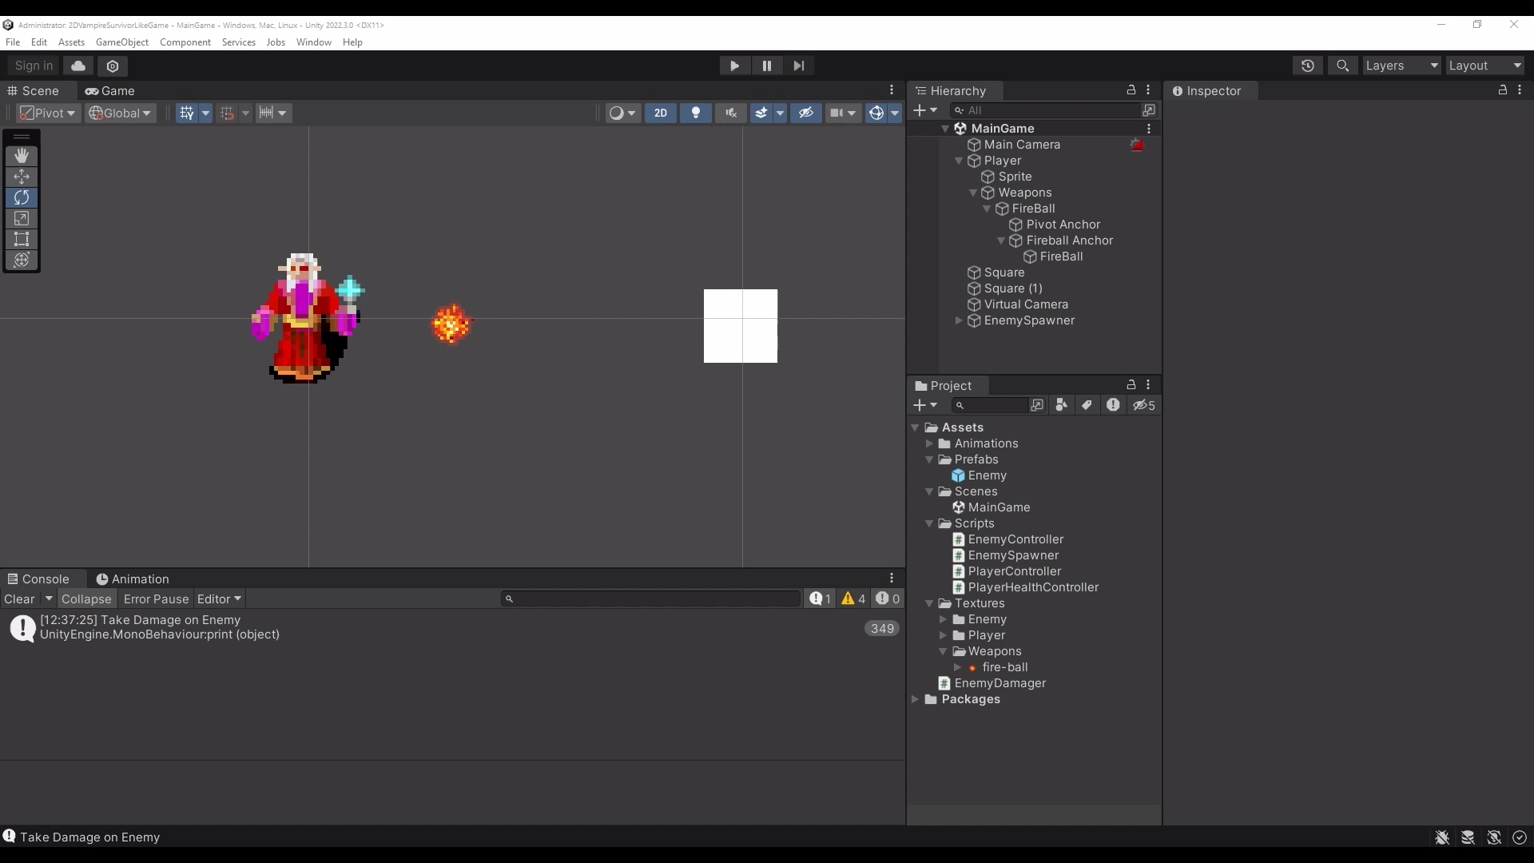Select the Move tool
The image size is (1534, 863).
pyautogui.click(x=21, y=177)
